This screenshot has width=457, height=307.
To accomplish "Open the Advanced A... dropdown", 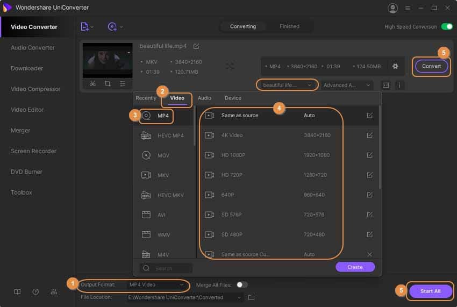I will click(x=347, y=85).
